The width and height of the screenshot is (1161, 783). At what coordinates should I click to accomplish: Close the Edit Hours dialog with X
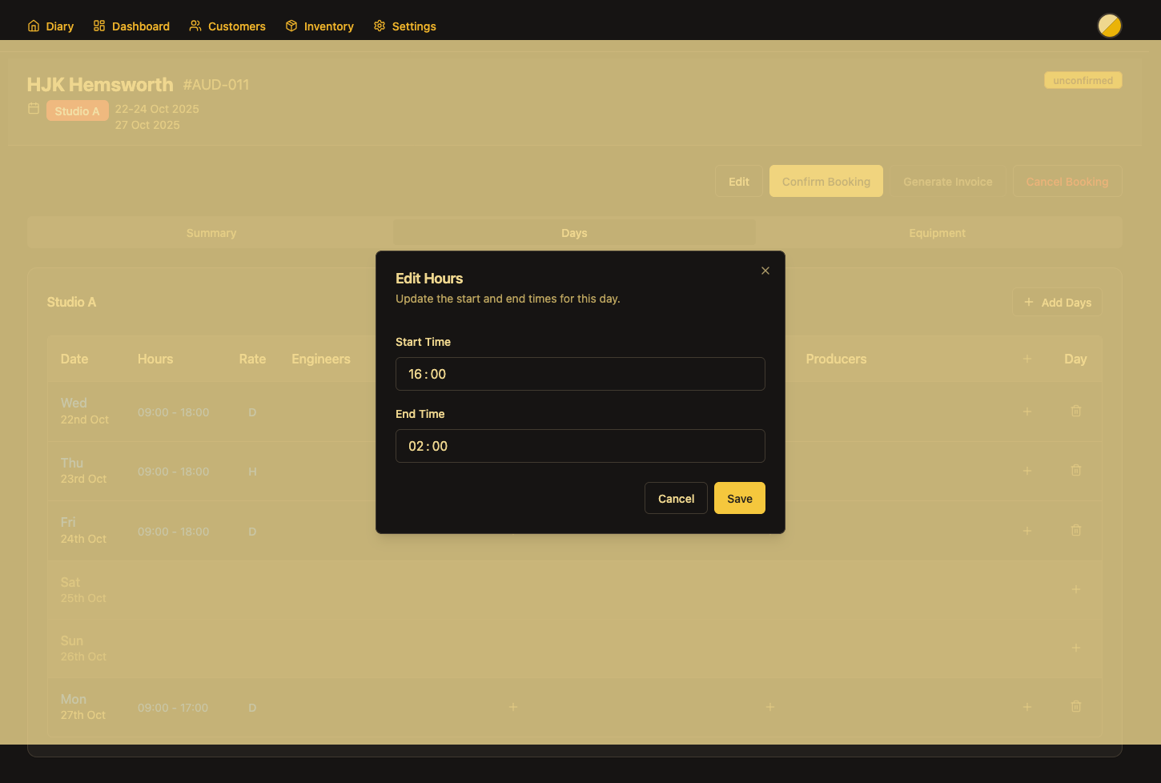pos(765,271)
